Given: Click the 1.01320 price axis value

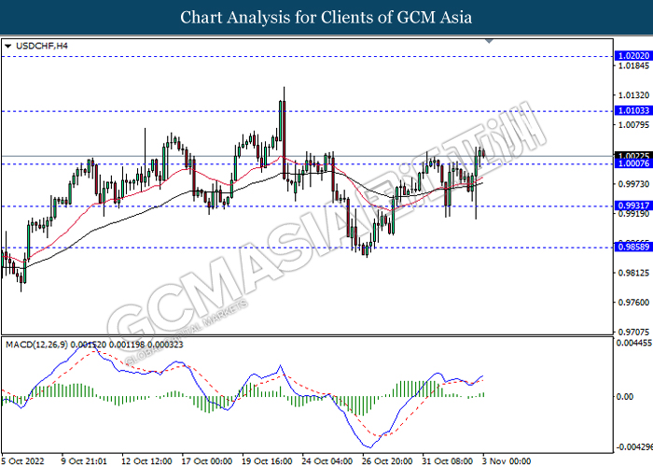Looking at the screenshot, I should click(x=633, y=95).
